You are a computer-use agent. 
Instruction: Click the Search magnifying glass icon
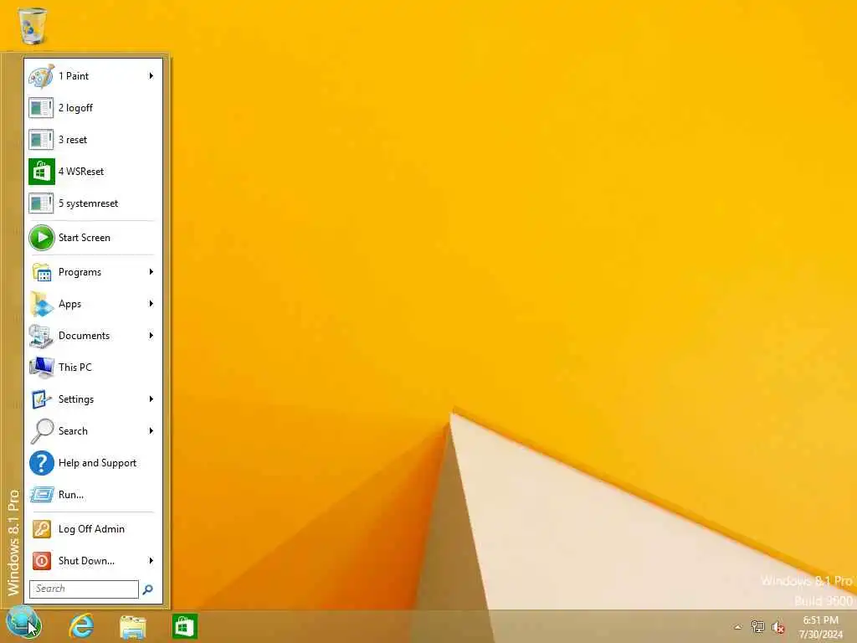(x=42, y=431)
